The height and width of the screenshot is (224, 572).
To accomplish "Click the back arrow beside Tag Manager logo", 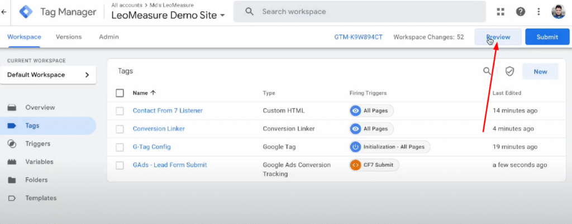I will point(4,12).
